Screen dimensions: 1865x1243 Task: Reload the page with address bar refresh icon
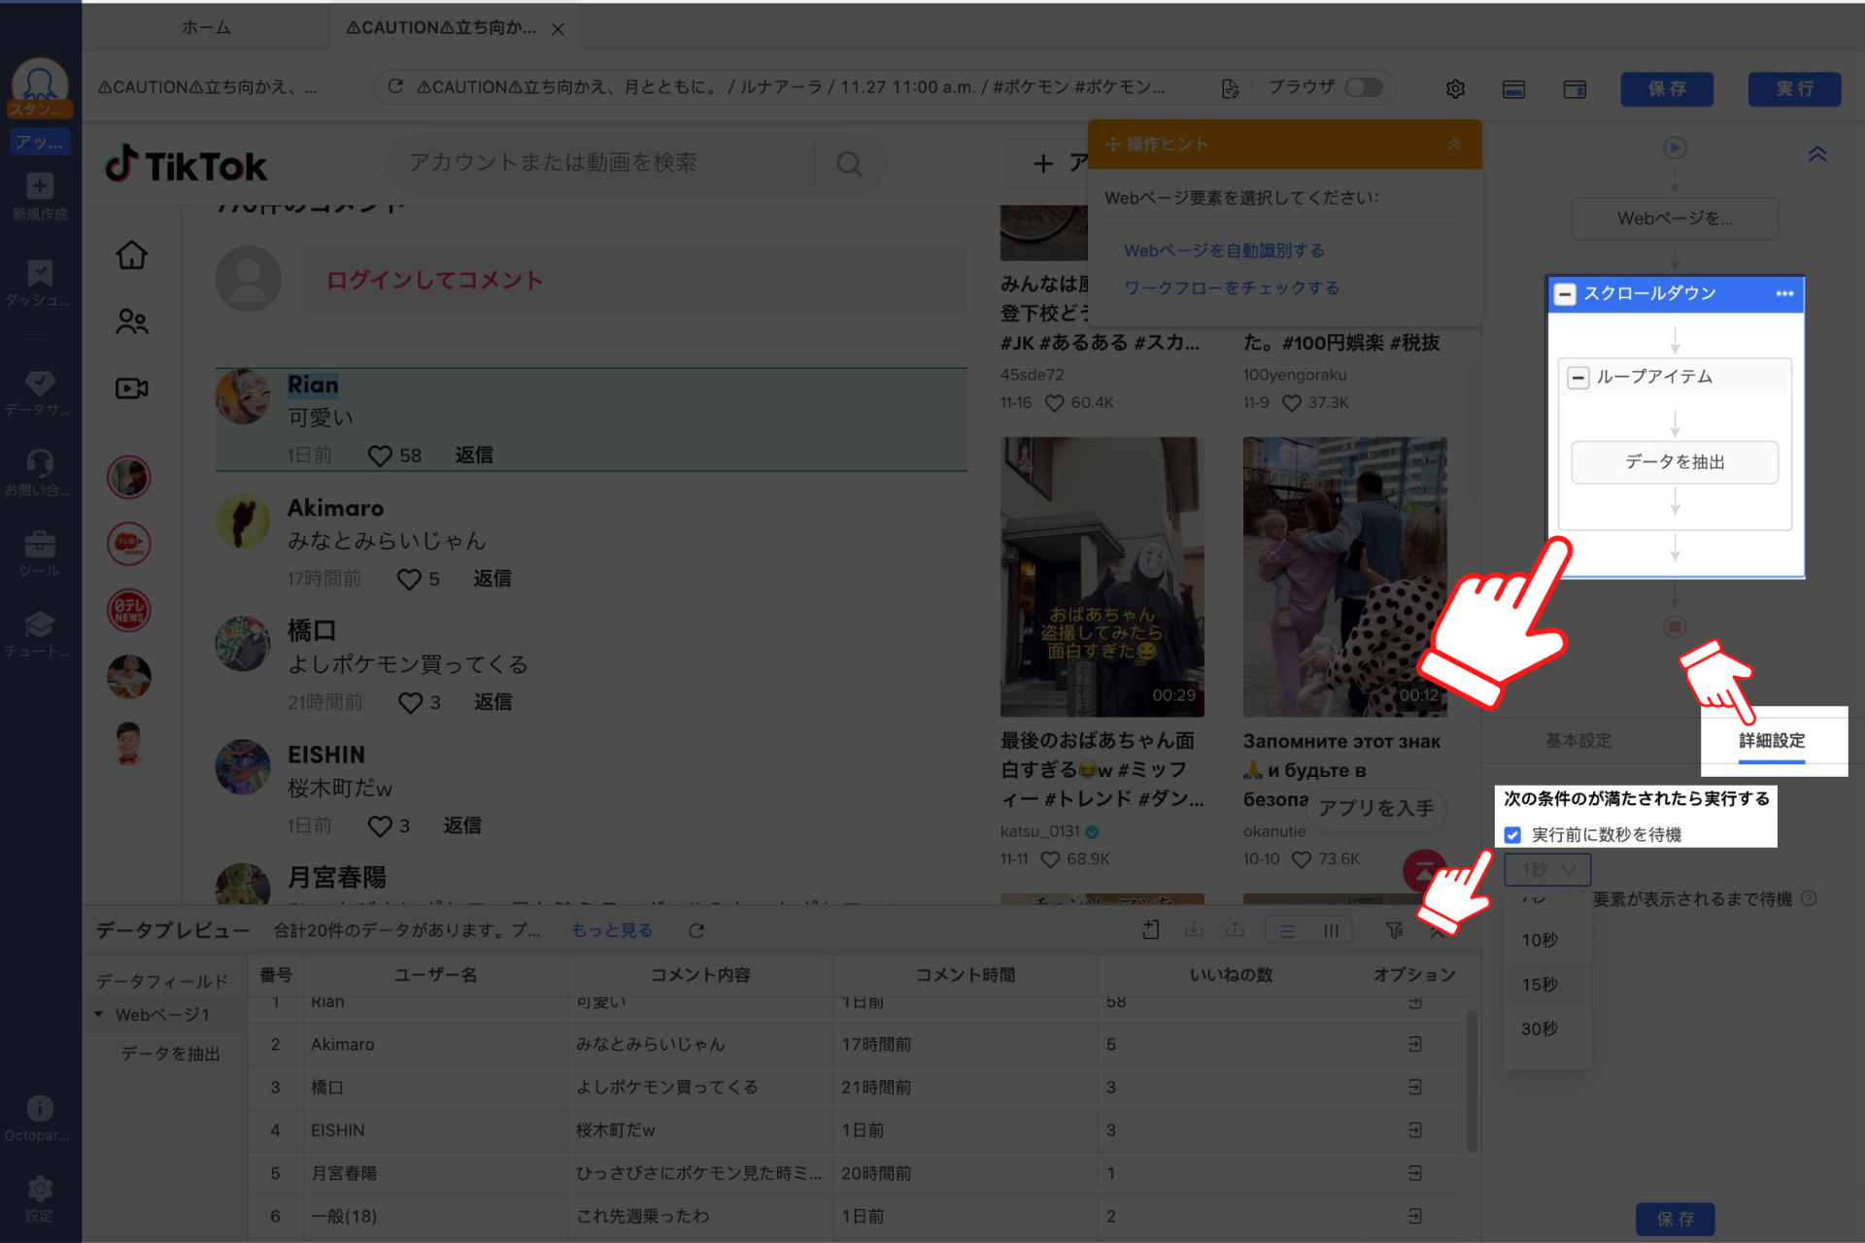[395, 87]
